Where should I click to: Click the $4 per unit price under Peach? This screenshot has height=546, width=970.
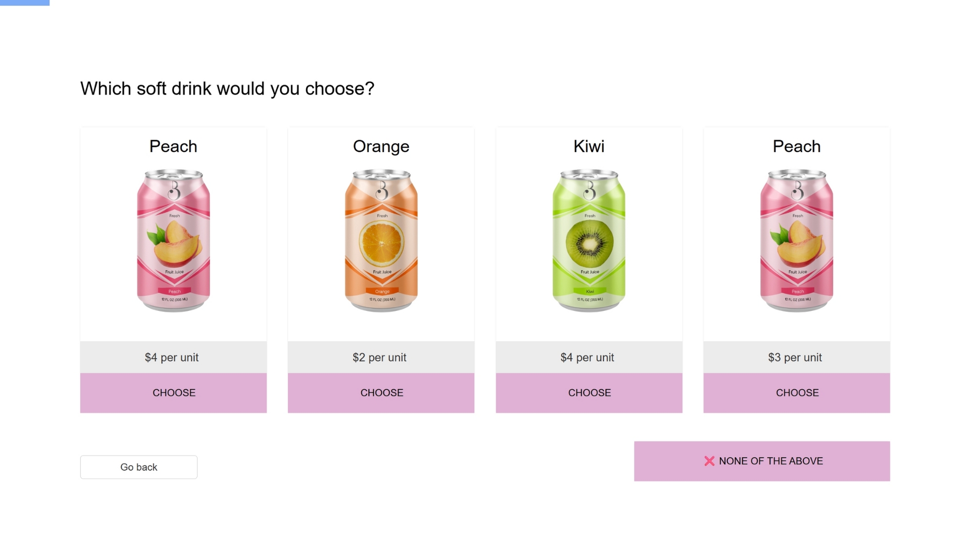[172, 357]
